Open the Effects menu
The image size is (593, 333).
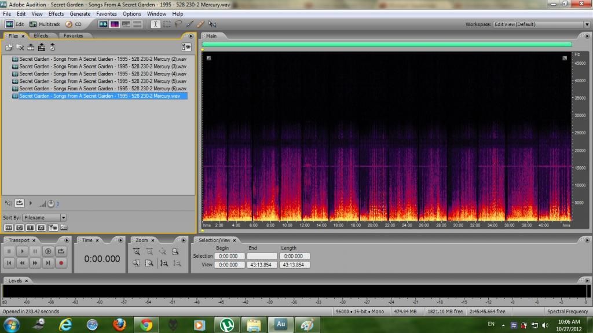click(x=56, y=14)
